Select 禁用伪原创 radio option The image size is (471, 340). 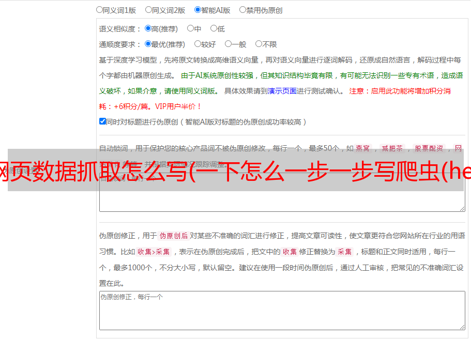[242, 10]
